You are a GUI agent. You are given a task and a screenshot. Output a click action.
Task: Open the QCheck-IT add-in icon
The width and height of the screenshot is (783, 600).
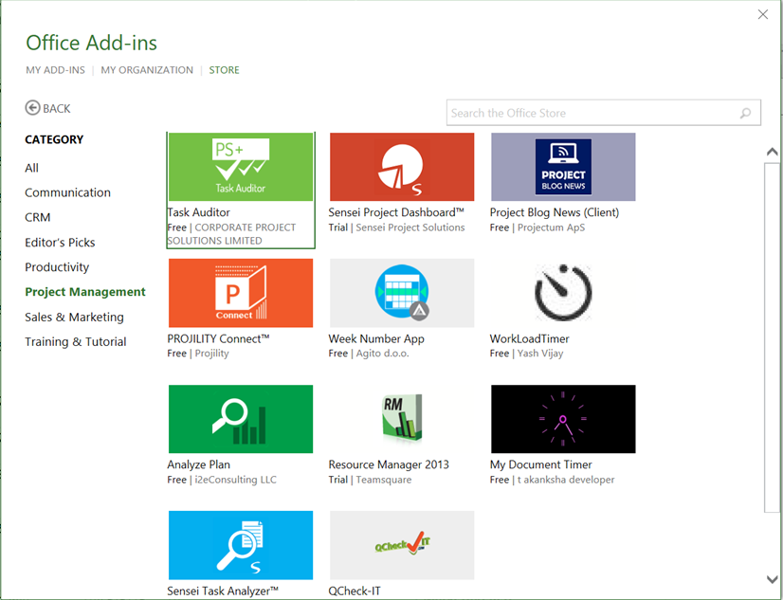(402, 545)
